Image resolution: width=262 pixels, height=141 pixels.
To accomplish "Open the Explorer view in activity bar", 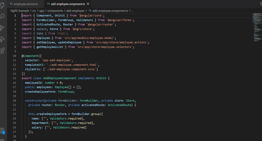I will pyautogui.click(x=3, y=5).
